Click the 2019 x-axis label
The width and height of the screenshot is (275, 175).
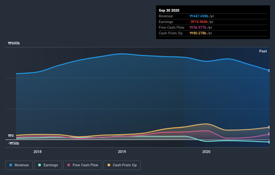click(x=122, y=152)
